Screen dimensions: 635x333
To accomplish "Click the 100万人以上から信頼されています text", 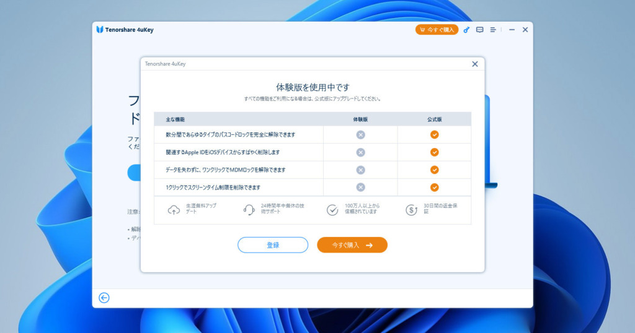I will pyautogui.click(x=362, y=209).
